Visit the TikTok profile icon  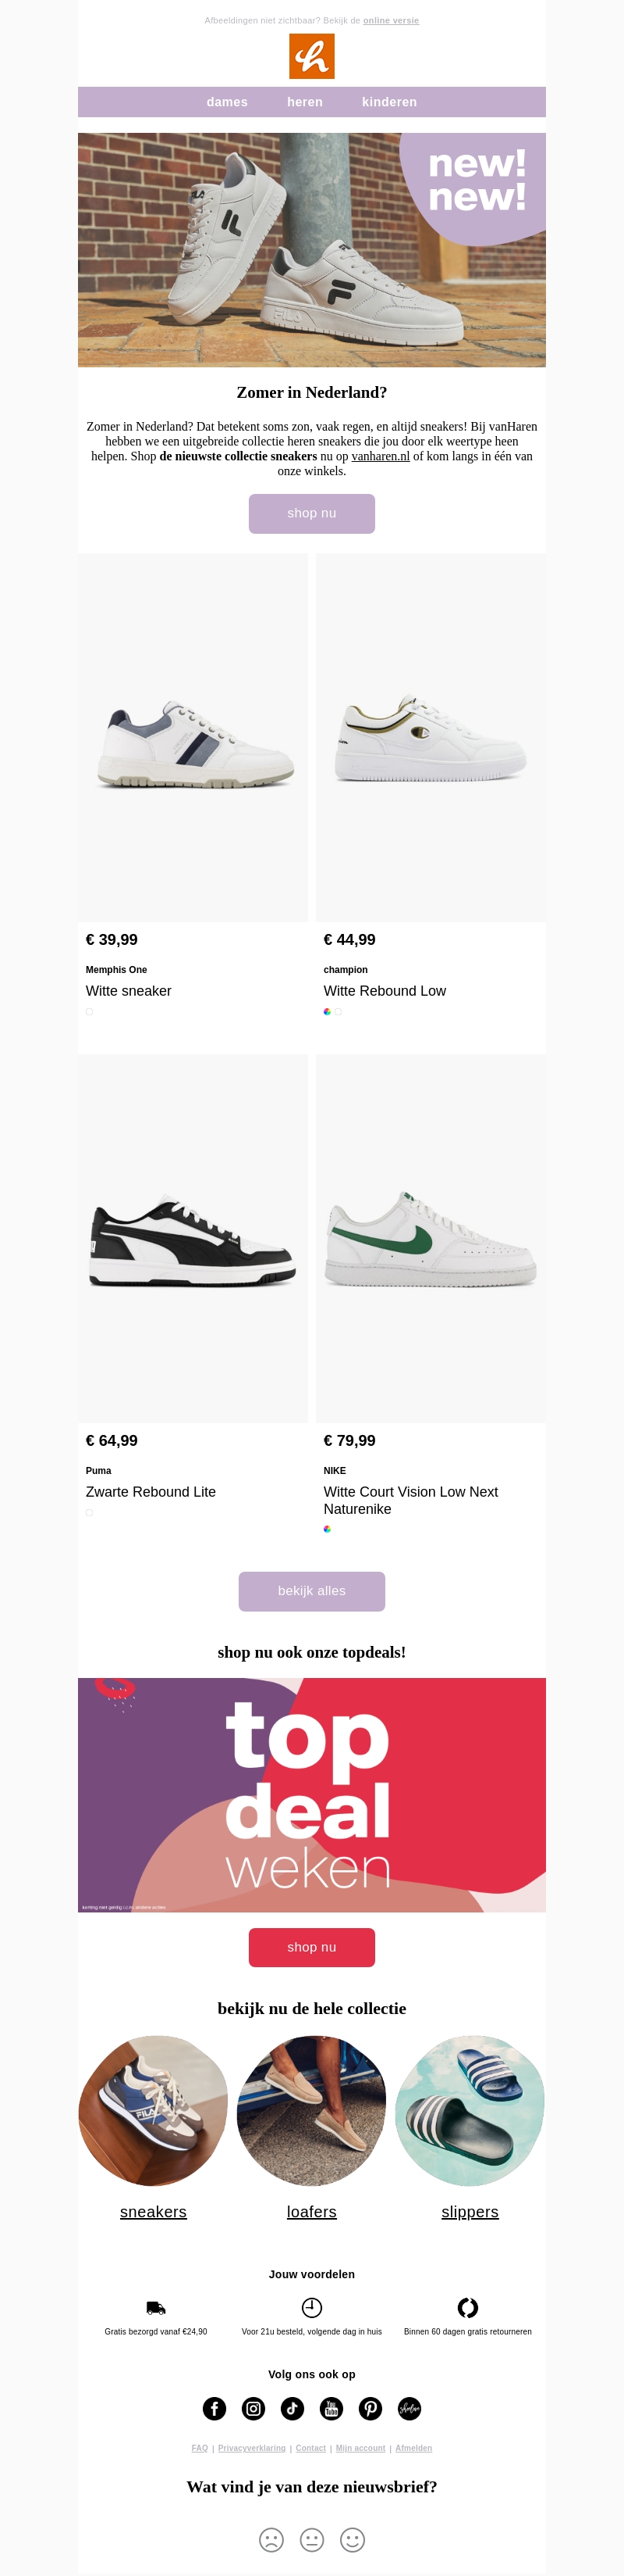(x=292, y=2408)
